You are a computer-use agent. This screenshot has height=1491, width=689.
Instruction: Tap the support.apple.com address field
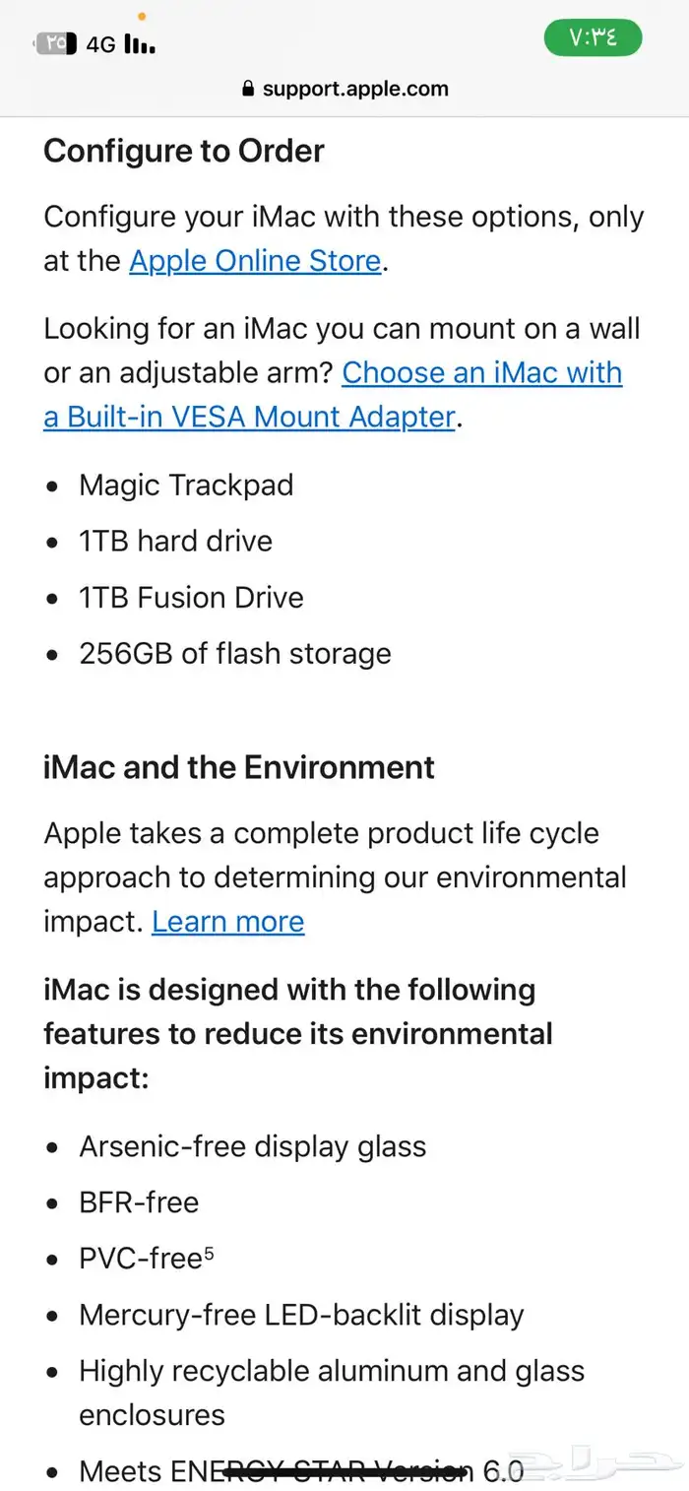click(344, 89)
